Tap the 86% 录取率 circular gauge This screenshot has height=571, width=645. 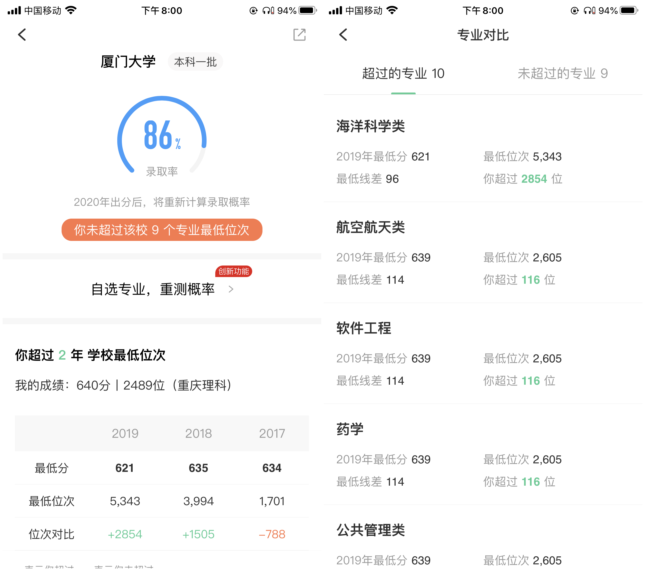[x=162, y=136]
